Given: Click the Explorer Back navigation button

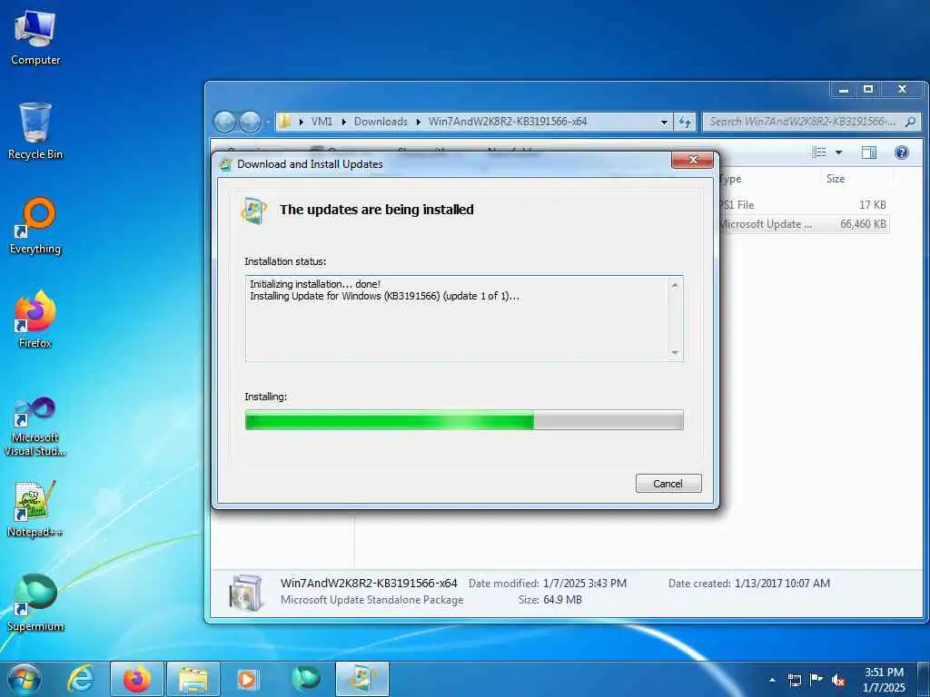Looking at the screenshot, I should pyautogui.click(x=225, y=123).
